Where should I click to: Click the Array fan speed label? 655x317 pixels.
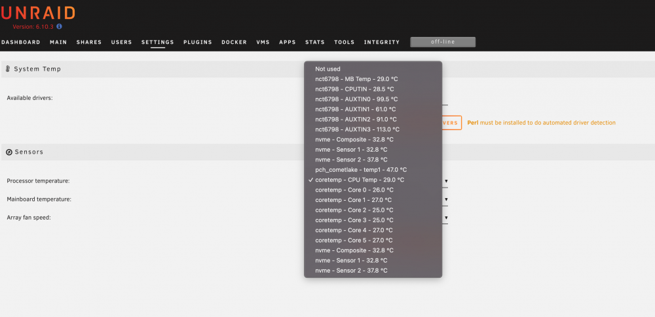(x=29, y=218)
